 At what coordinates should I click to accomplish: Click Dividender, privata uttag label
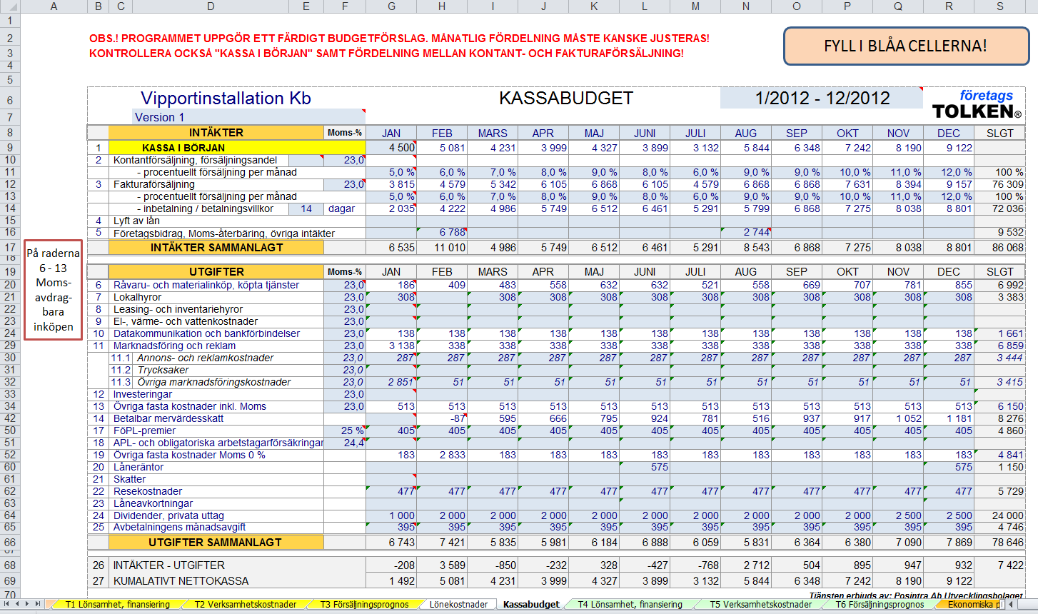pyautogui.click(x=168, y=515)
